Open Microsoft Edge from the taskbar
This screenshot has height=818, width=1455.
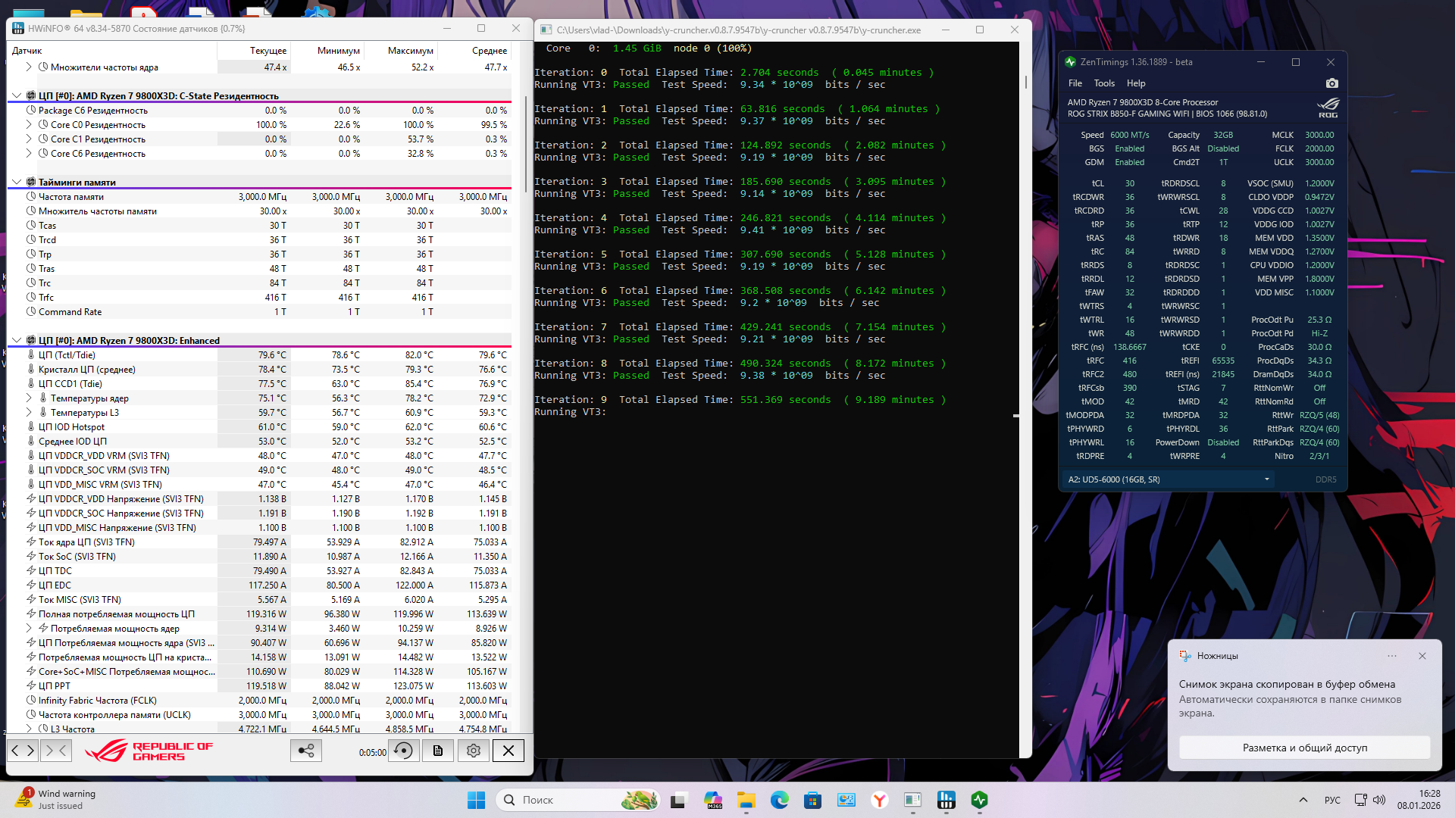click(x=779, y=800)
